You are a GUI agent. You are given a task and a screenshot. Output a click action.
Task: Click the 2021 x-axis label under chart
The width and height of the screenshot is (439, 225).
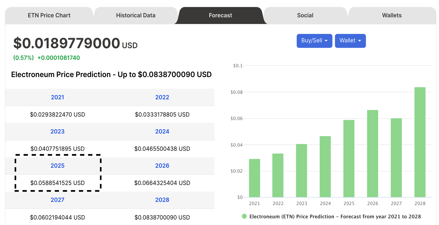click(255, 203)
